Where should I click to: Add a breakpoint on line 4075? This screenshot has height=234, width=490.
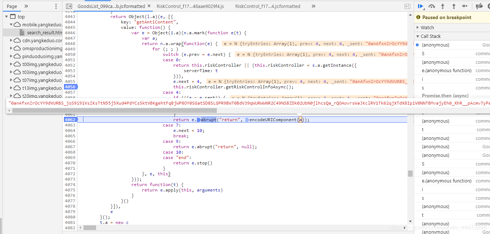(70, 190)
